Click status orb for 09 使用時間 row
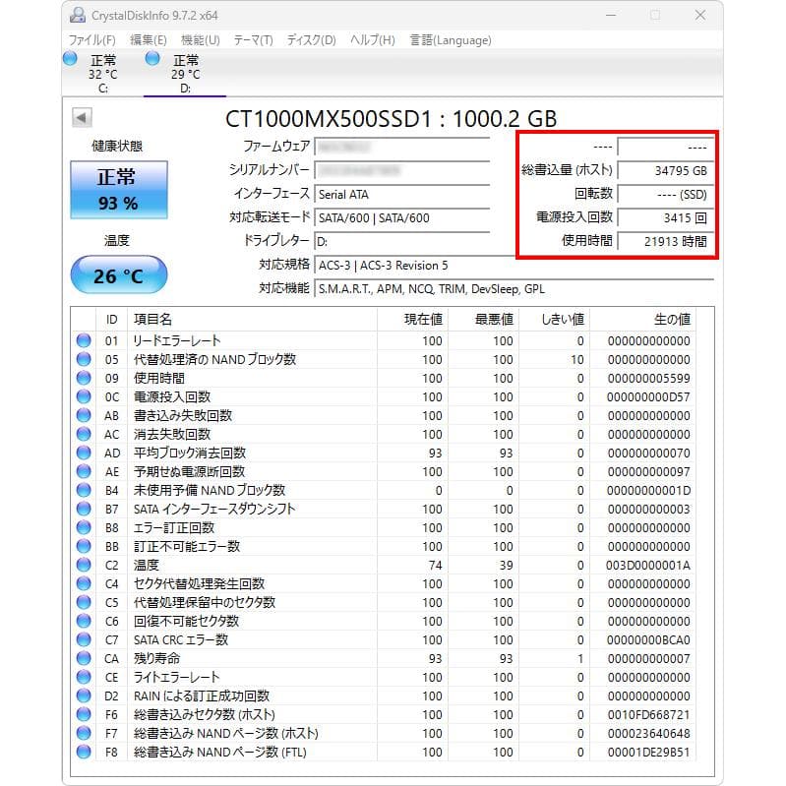Image resolution: width=786 pixels, height=786 pixels. pos(84,378)
